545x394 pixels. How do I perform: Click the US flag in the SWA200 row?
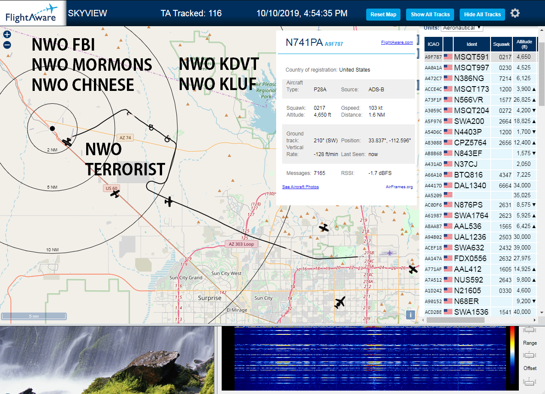pos(448,121)
